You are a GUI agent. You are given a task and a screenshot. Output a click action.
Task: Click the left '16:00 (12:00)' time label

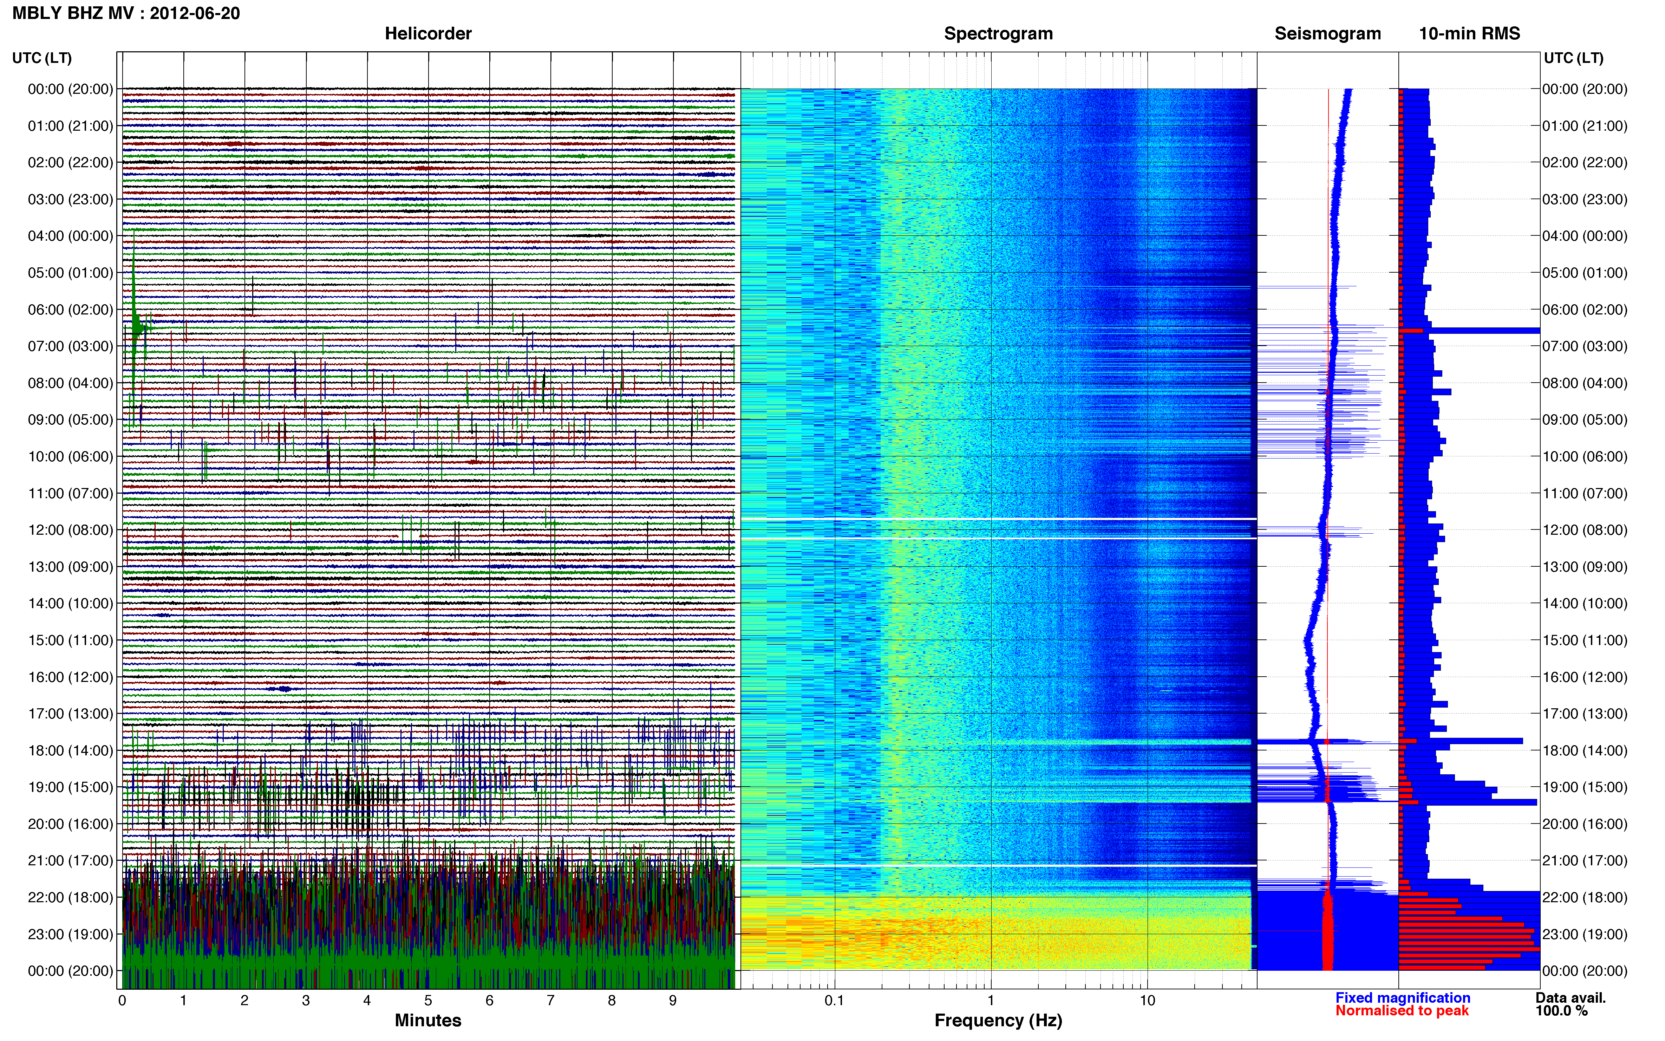coord(70,677)
